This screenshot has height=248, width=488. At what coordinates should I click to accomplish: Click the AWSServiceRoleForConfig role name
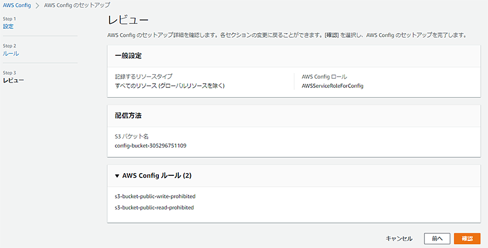(332, 86)
